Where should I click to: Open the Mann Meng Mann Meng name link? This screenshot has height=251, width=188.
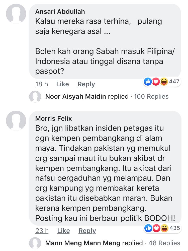(x=83, y=243)
